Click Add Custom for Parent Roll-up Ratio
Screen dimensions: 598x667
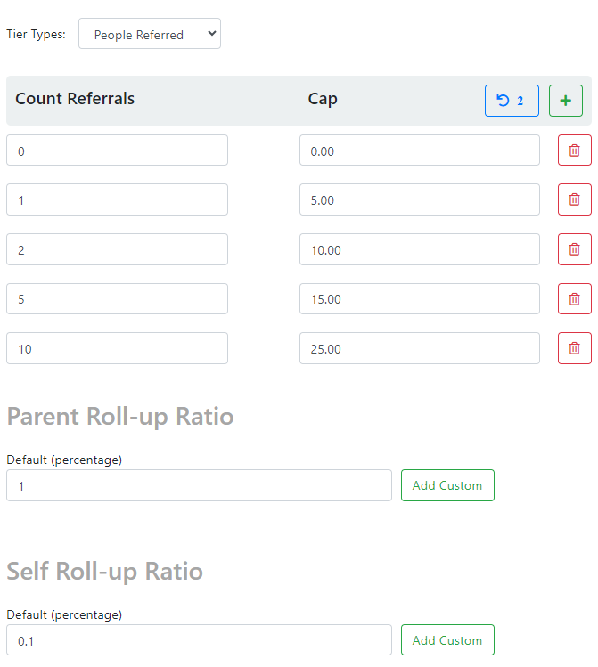(x=447, y=485)
